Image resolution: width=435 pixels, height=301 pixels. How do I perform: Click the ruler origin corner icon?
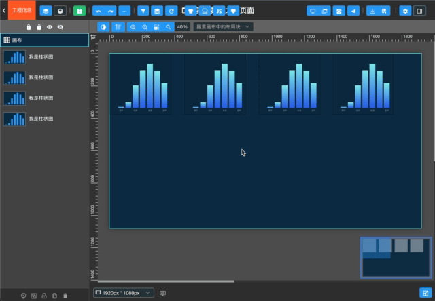93,37
